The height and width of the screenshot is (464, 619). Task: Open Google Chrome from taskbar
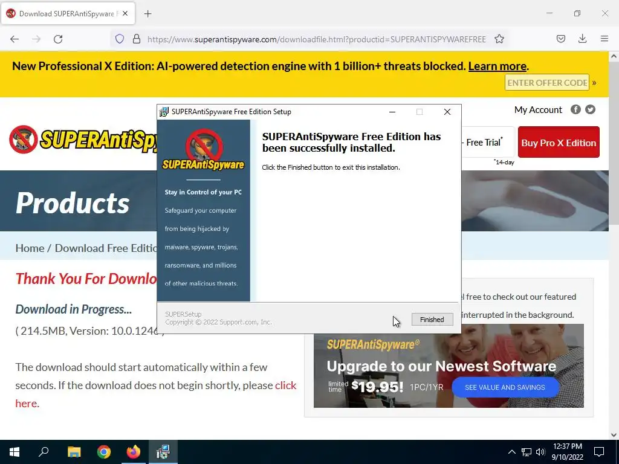click(x=104, y=452)
